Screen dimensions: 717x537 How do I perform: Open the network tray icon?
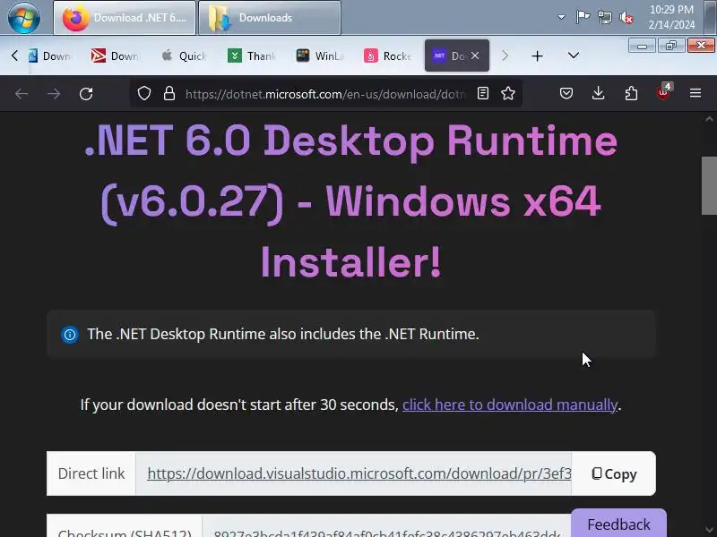(x=604, y=17)
